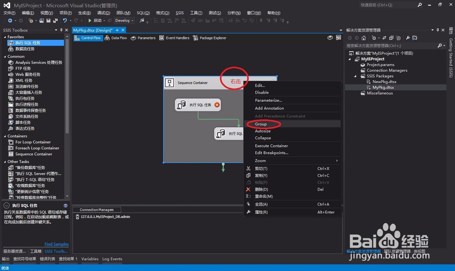This screenshot has height=271, width=455.
Task: Click the sync/refresh arrows icon in Solution Explorer
Action: click(384, 38)
